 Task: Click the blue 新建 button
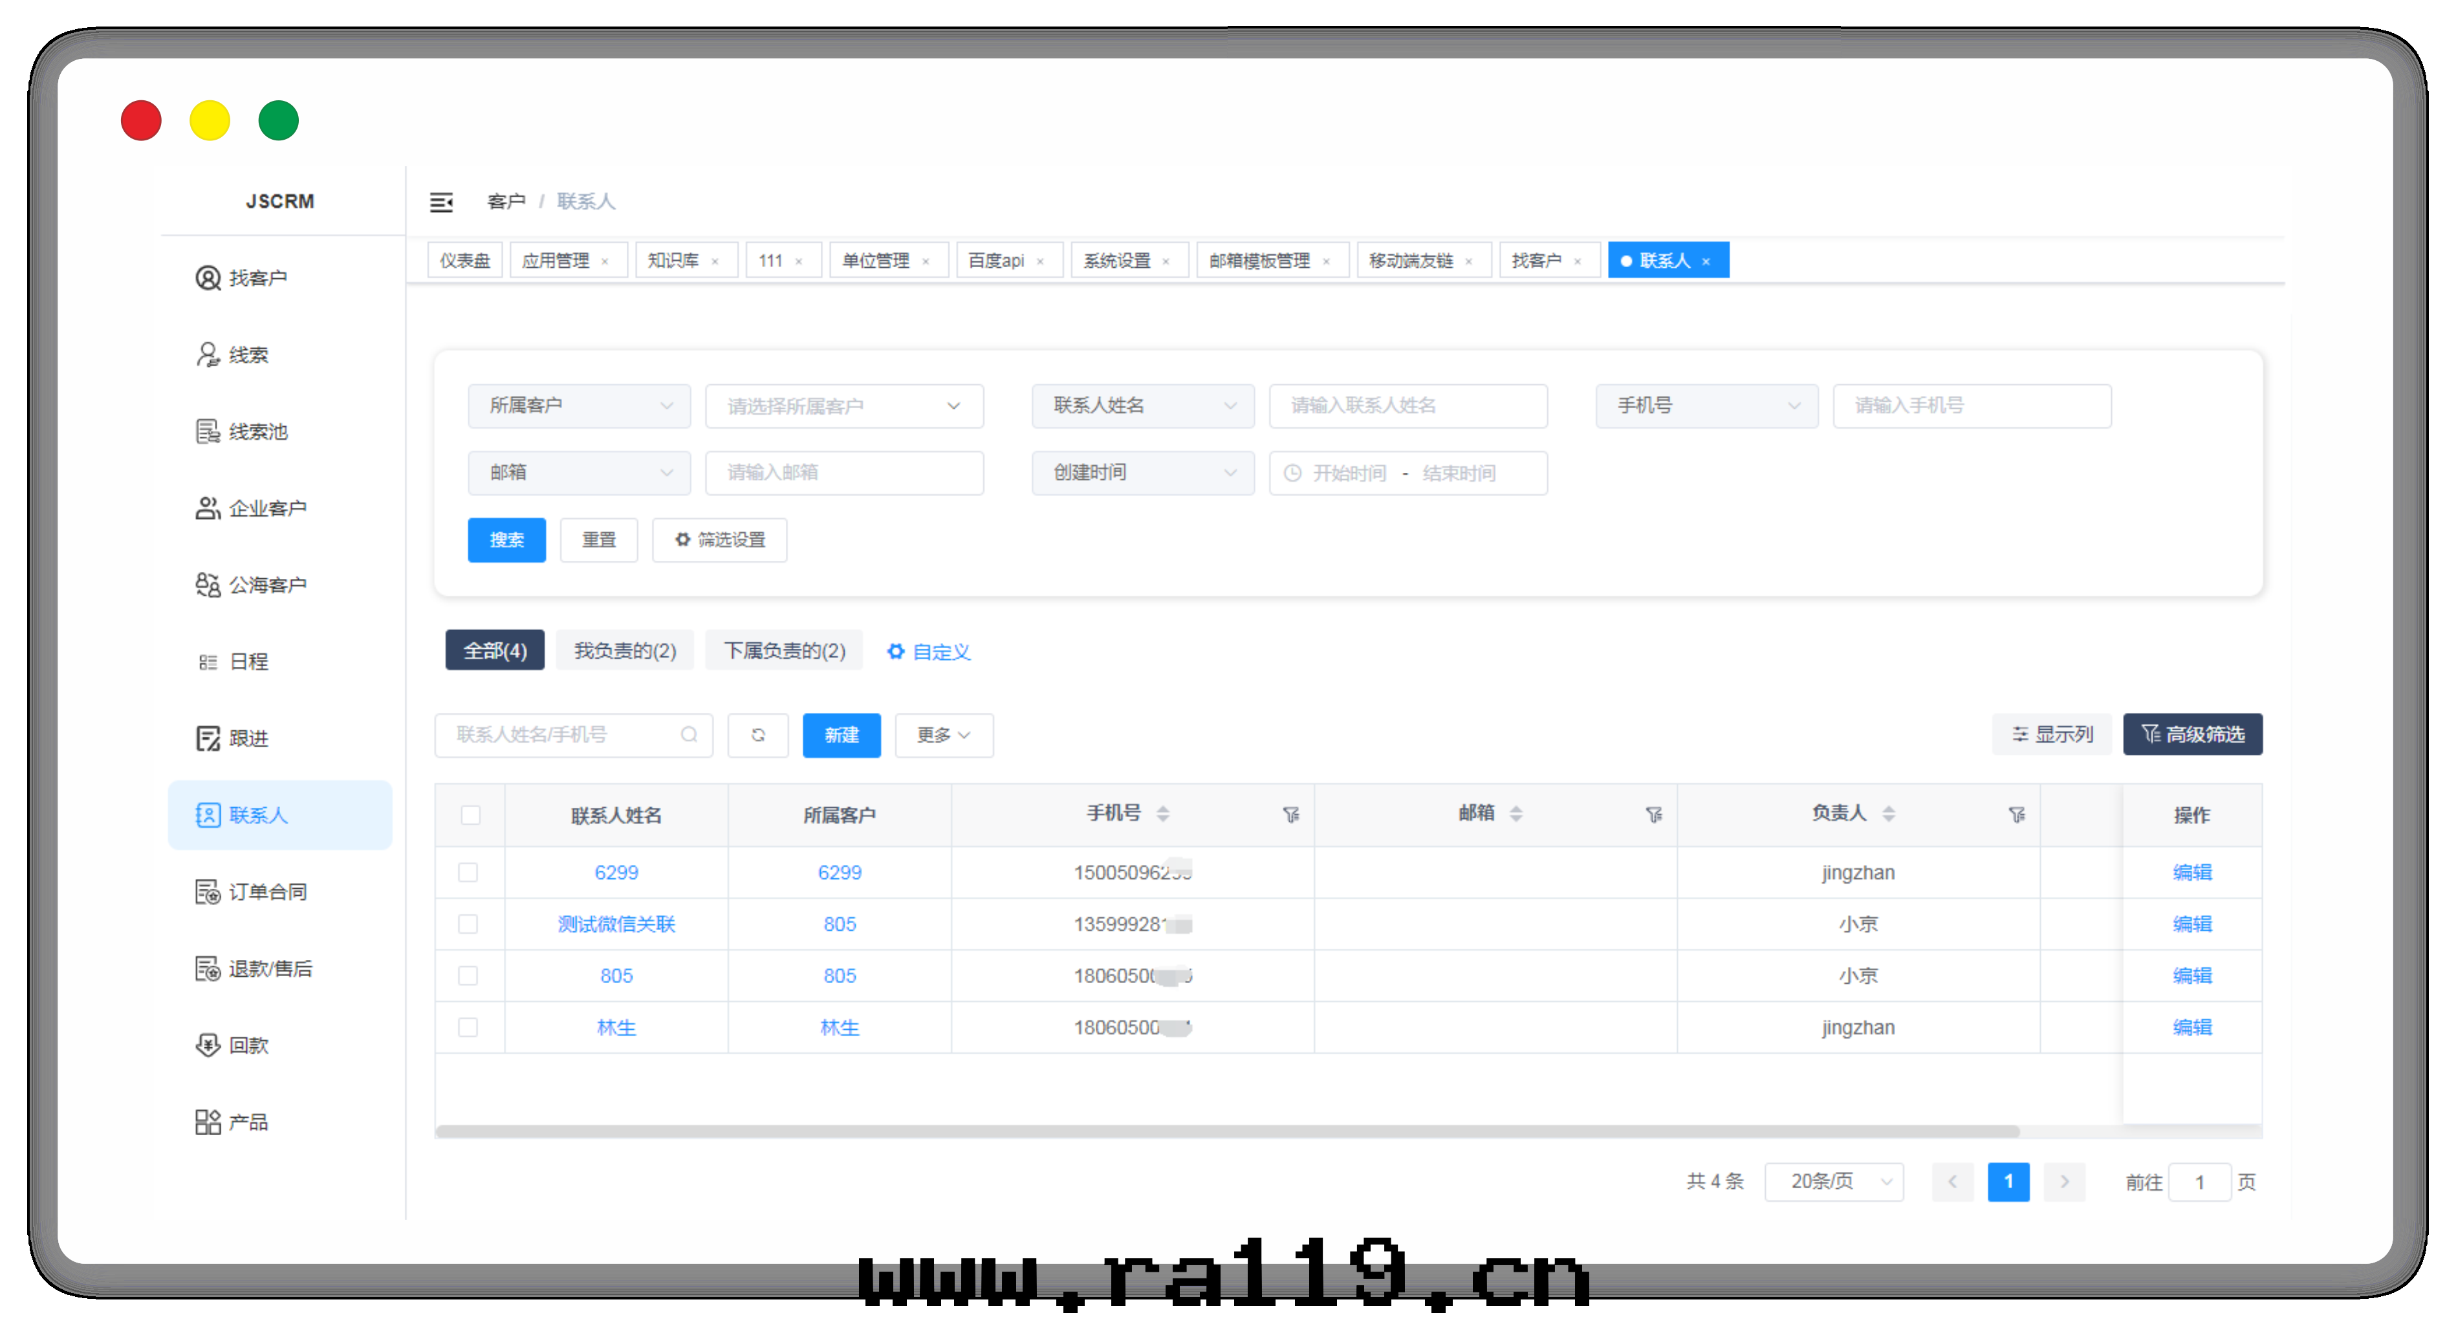[x=841, y=735]
